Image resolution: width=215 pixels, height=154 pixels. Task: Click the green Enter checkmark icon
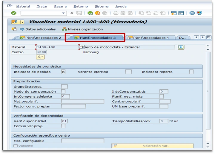pos(13,13)
